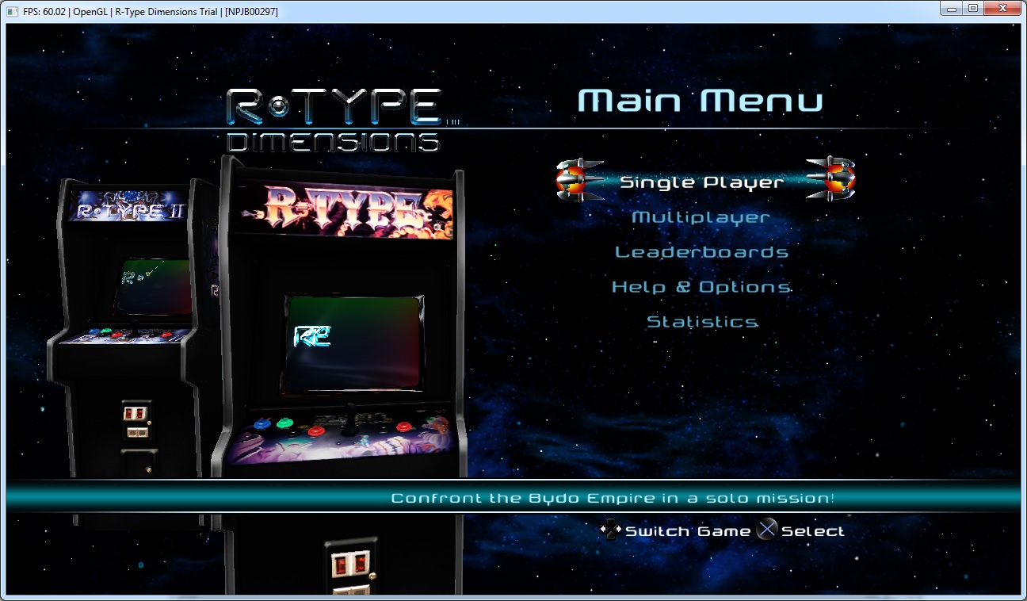Click the cross button icon beside Select

point(766,530)
